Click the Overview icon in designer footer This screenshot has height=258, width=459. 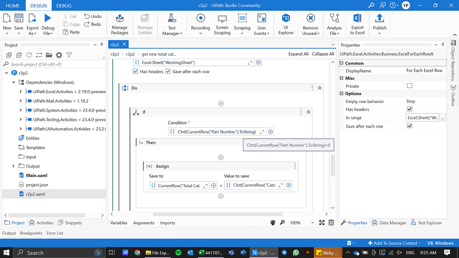(x=331, y=223)
